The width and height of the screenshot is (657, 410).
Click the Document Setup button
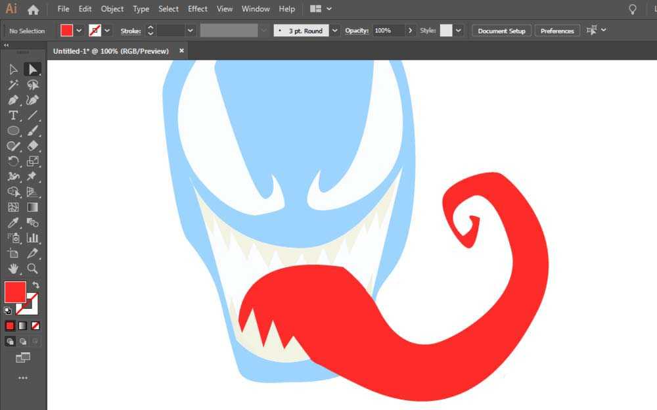501,31
